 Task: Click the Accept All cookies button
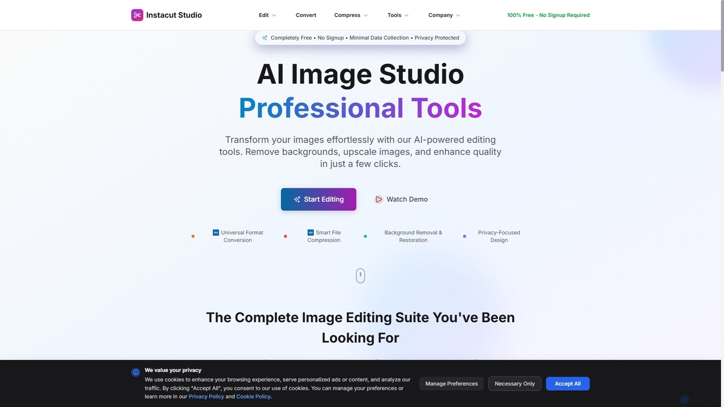coord(567,384)
